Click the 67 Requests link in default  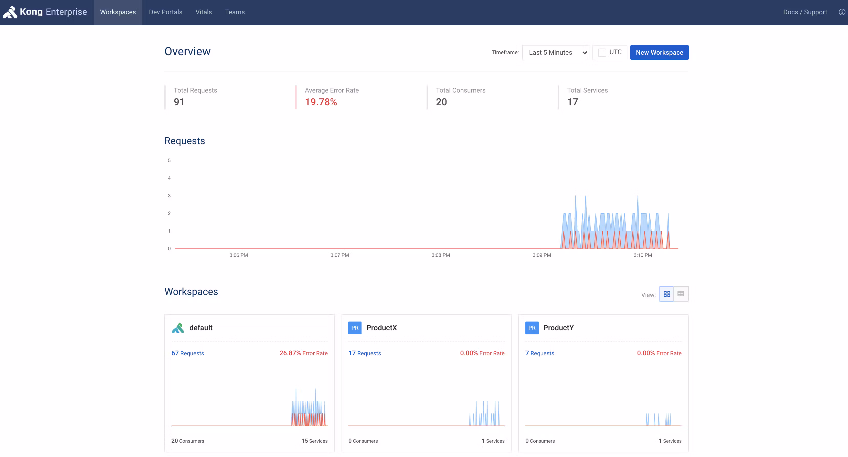(188, 353)
